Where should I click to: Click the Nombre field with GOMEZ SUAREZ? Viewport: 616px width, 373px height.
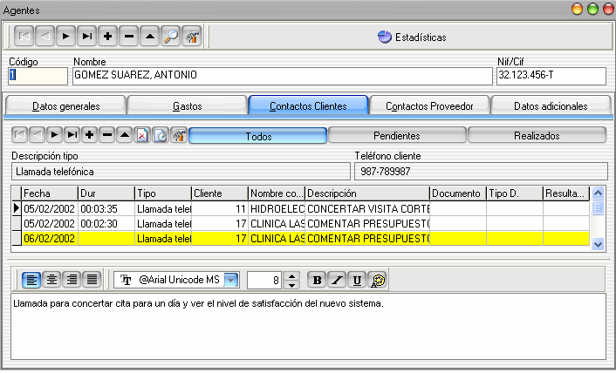pos(281,76)
